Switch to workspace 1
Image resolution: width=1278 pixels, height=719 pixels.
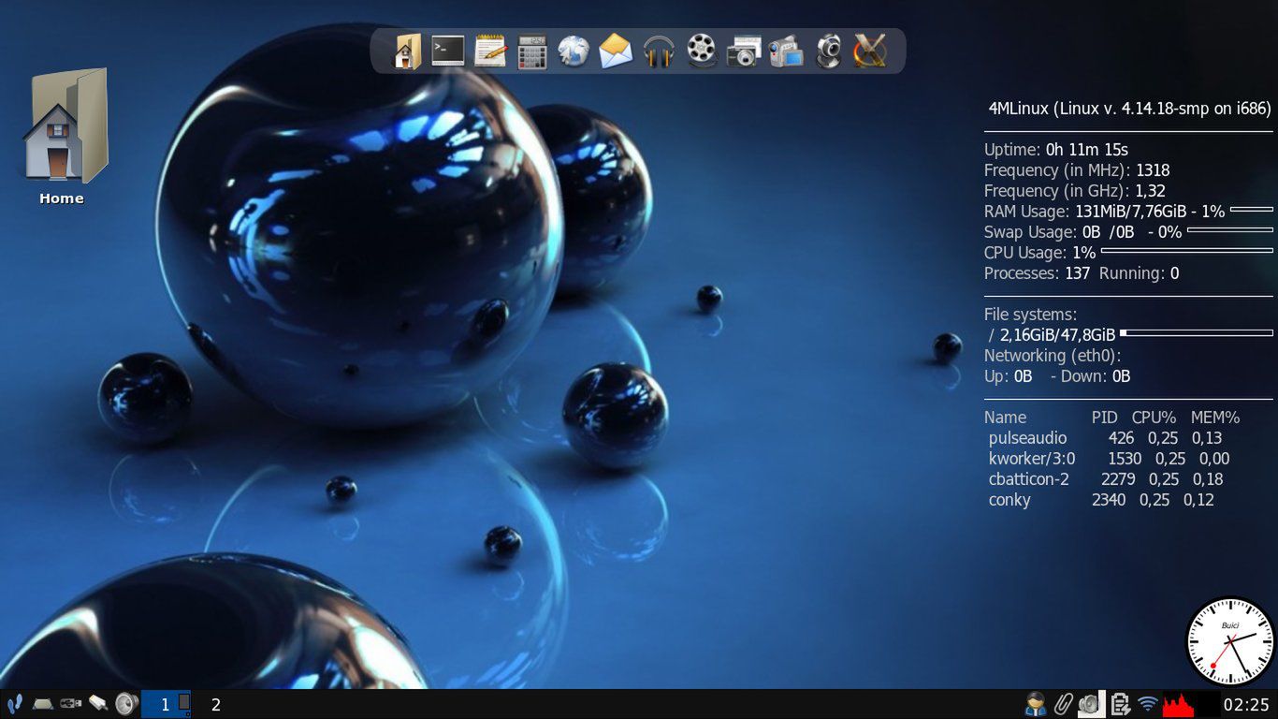166,704
